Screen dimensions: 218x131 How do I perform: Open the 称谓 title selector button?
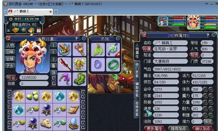click(x=147, y=49)
